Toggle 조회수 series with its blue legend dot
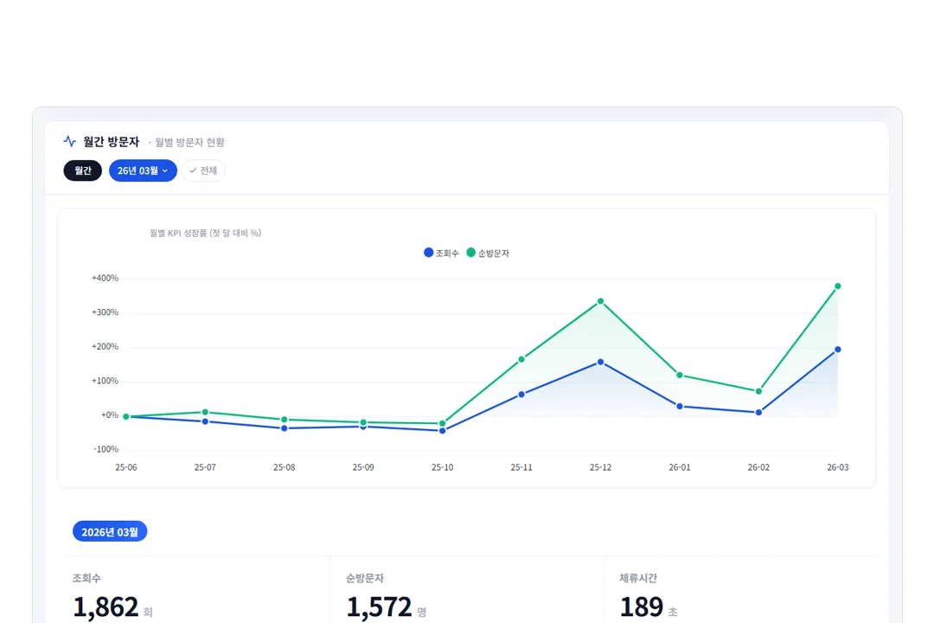Screen dimensions: 934x623 (x=428, y=253)
